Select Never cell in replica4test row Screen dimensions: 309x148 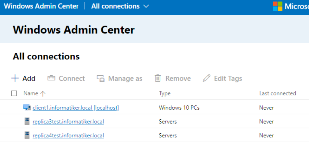[x=267, y=135]
